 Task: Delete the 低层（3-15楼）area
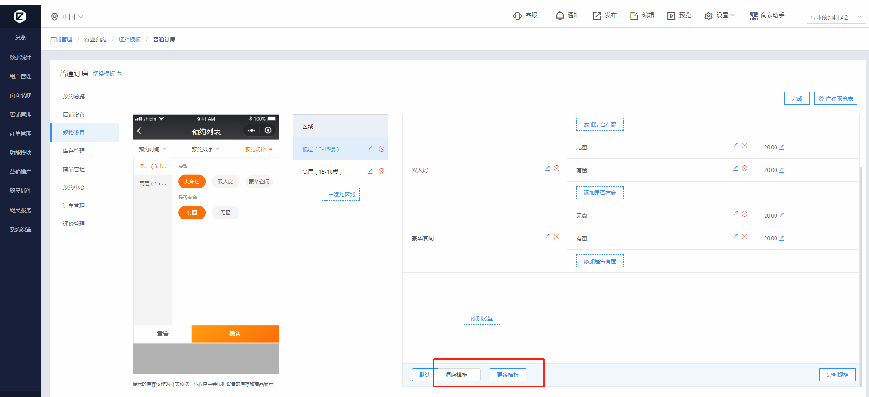382,149
